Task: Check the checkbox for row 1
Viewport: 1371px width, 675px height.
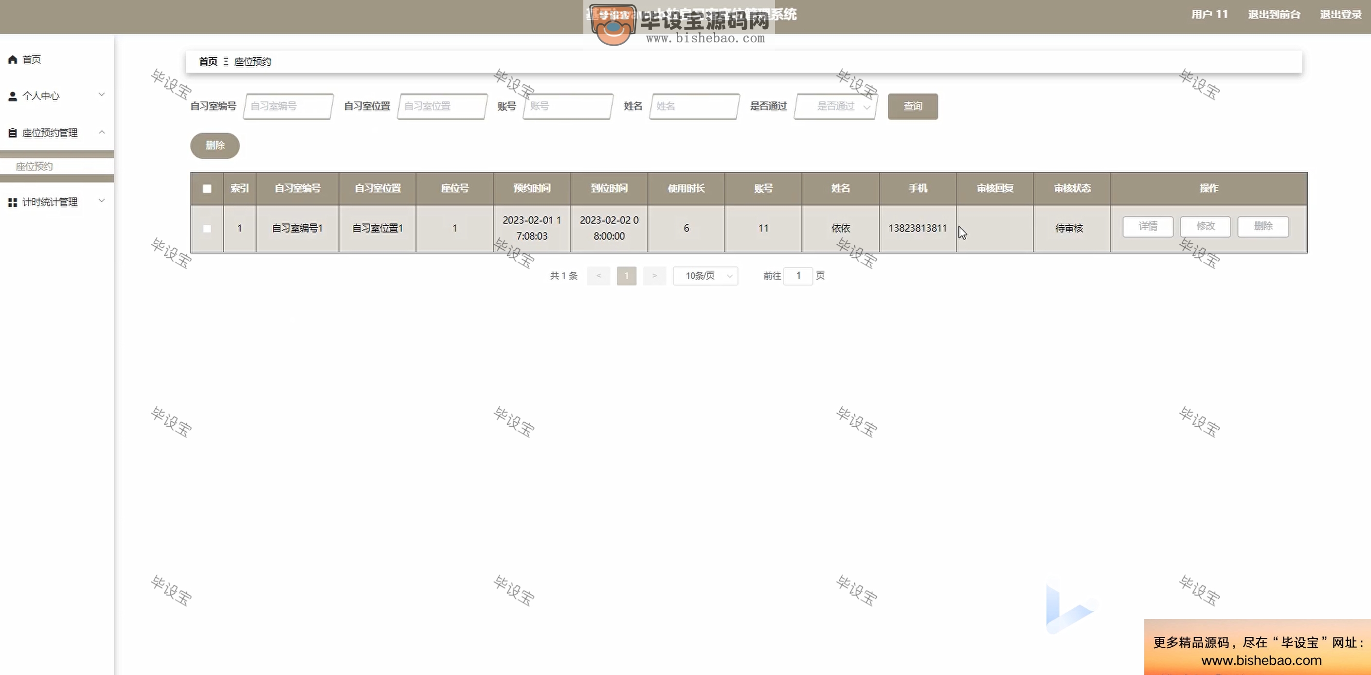Action: point(207,228)
